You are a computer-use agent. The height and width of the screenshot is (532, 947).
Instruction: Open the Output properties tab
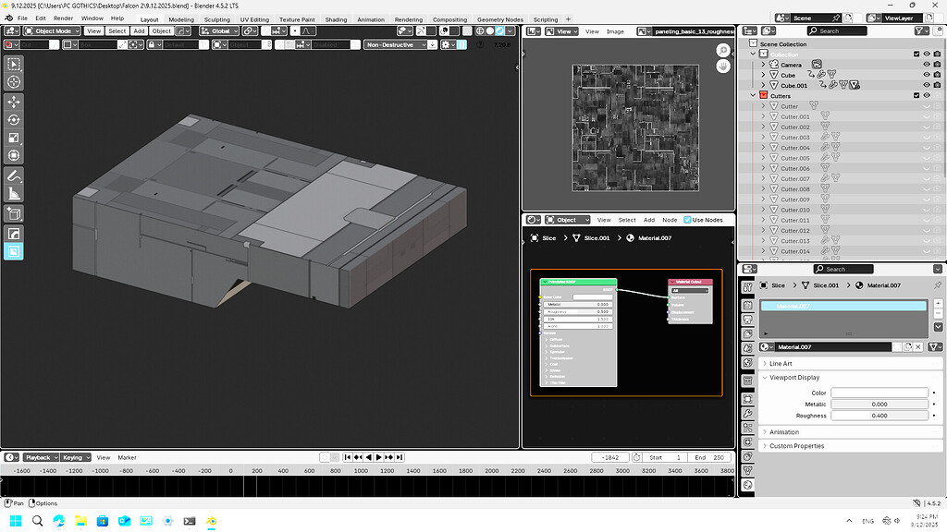pyautogui.click(x=747, y=319)
